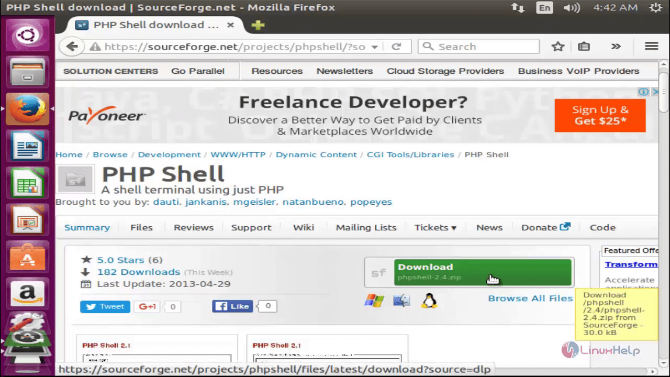
Task: Open new tab with plus icon
Action: [258, 25]
